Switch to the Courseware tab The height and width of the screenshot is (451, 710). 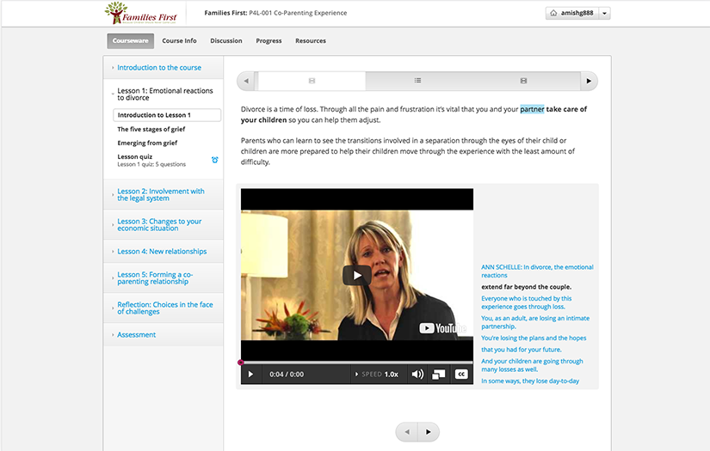(x=131, y=40)
